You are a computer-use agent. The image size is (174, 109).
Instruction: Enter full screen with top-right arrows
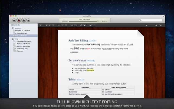pos(164,16)
